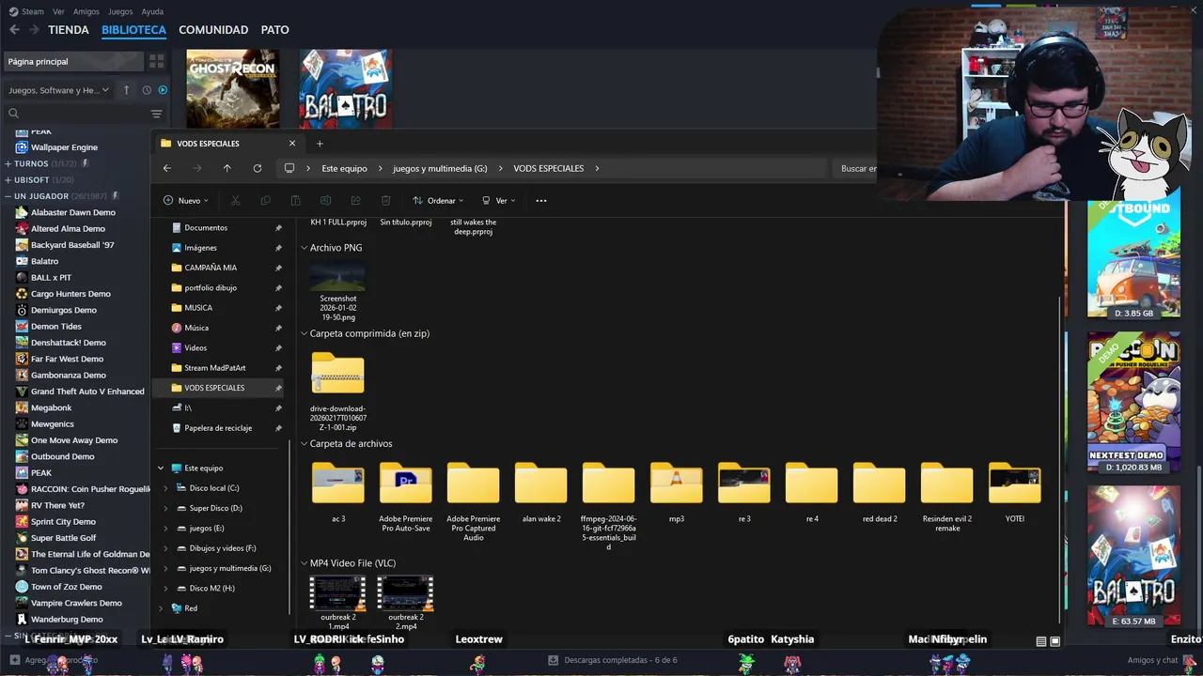The width and height of the screenshot is (1203, 676).
Task: Collapse the Archivo PNG group
Action: pos(305,248)
